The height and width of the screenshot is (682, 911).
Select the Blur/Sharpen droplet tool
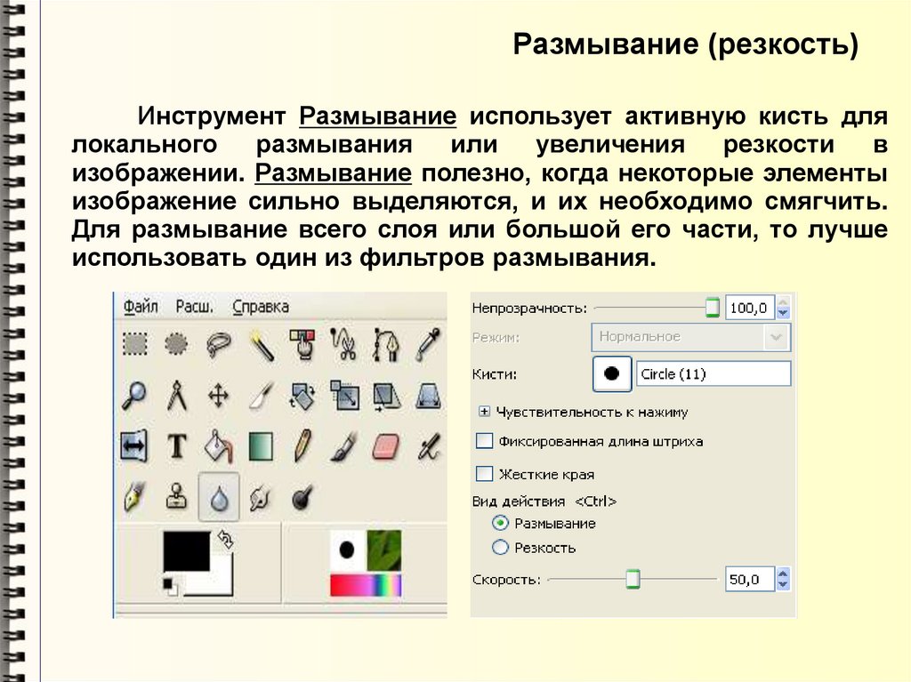coord(219,497)
